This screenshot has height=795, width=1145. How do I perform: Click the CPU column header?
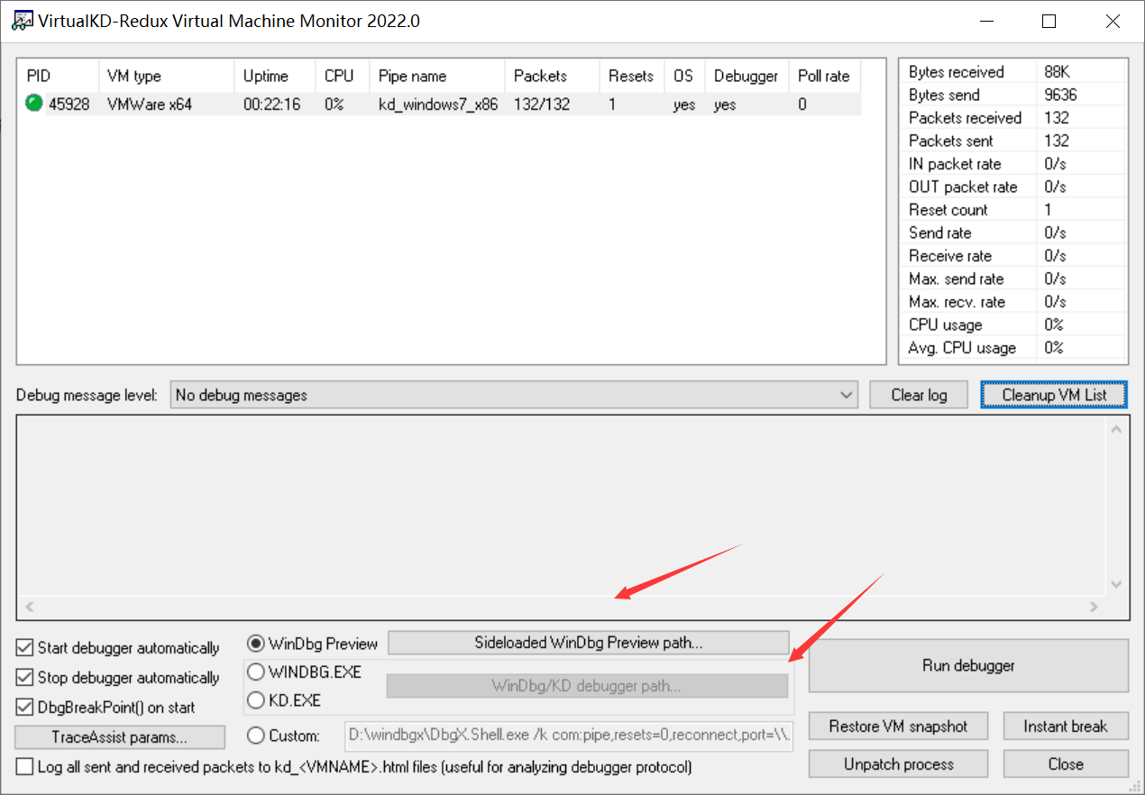(342, 76)
